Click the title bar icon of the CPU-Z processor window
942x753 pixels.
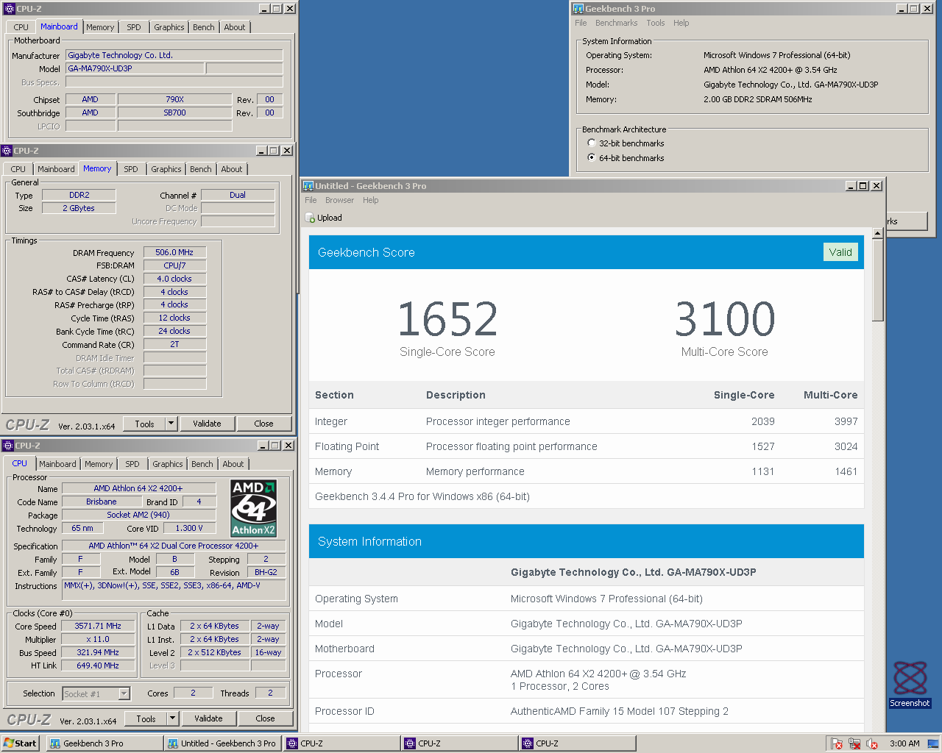(x=8, y=446)
